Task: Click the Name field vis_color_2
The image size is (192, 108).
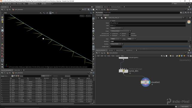Action: (x=148, y=23)
